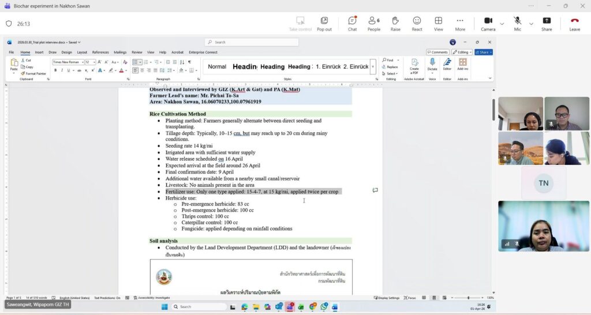This screenshot has width=591, height=315.
Task: Expand the Mic options dropdown arrow
Action: tap(531, 24)
